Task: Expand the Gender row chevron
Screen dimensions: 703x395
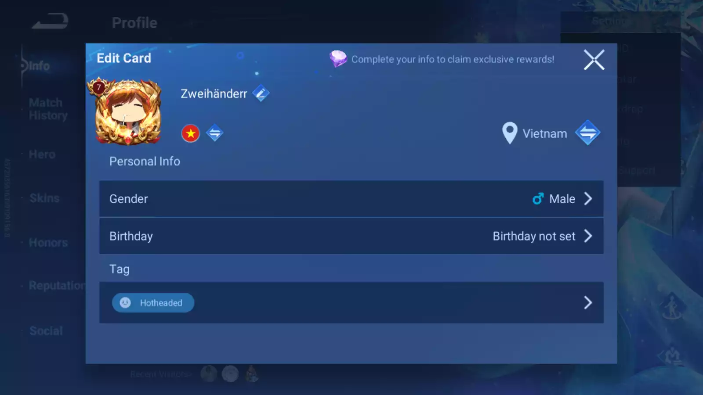Action: click(x=588, y=199)
